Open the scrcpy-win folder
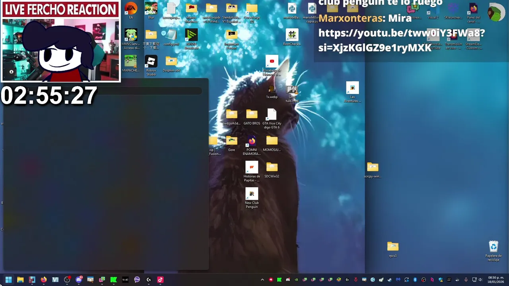The width and height of the screenshot is (509, 286). (x=373, y=170)
